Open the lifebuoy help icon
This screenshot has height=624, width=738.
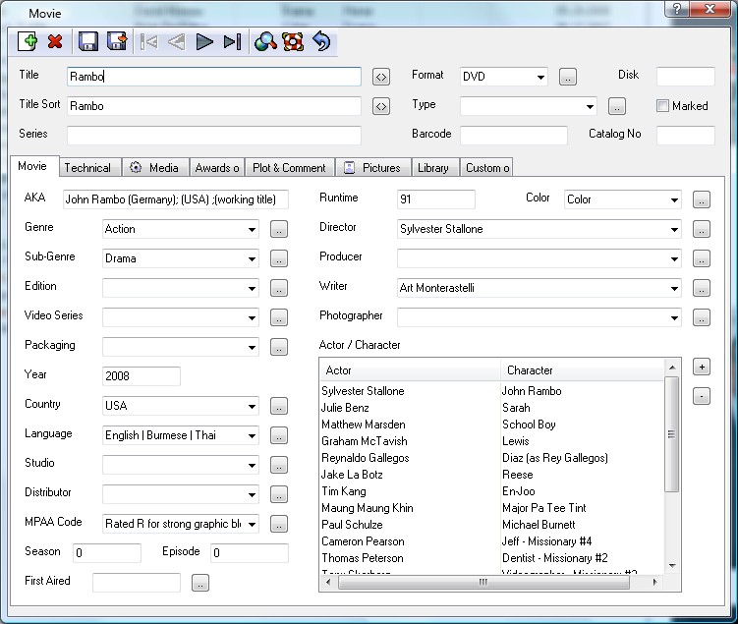click(293, 42)
